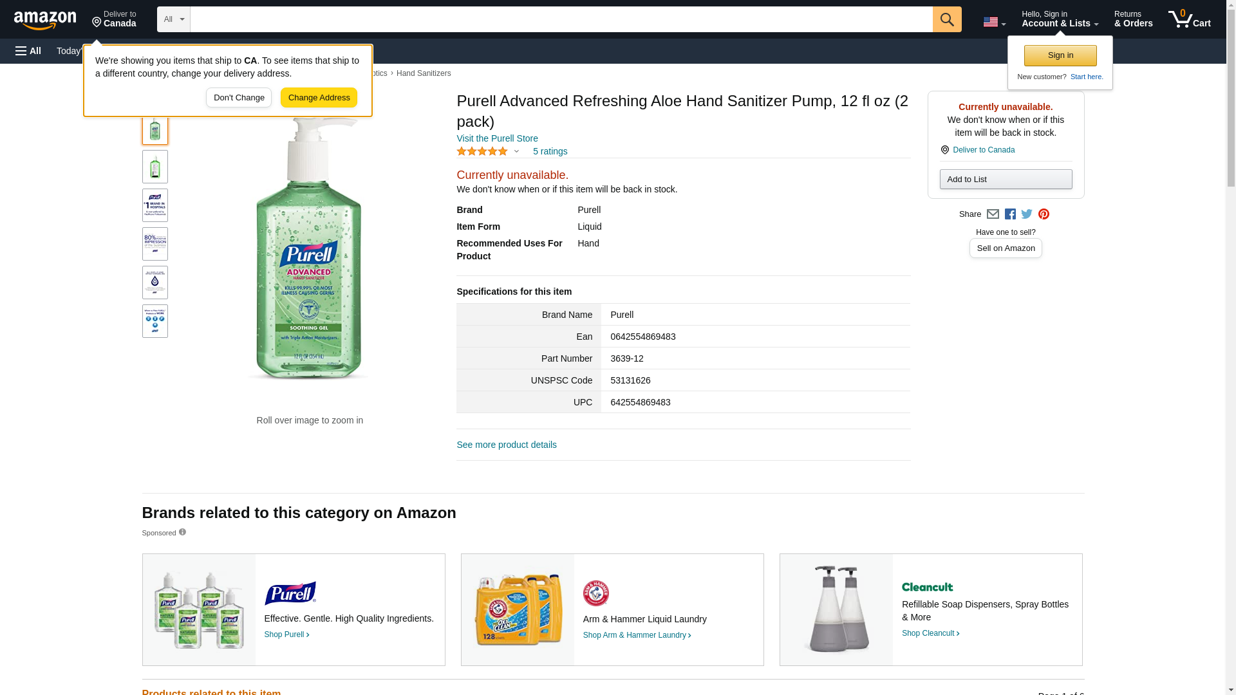
Task: Open Account & Lists menu
Action: click(1060, 19)
